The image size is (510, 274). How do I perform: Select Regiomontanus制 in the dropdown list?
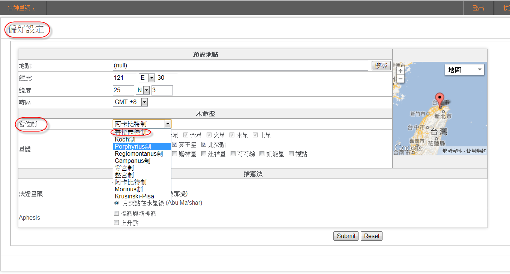tap(139, 153)
